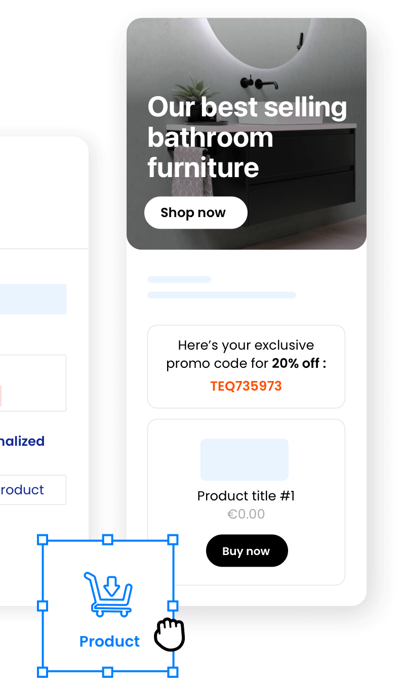Screen dimensions: 402x678
Task: Click the grab hand cursor icon
Action: pyautogui.click(x=169, y=634)
